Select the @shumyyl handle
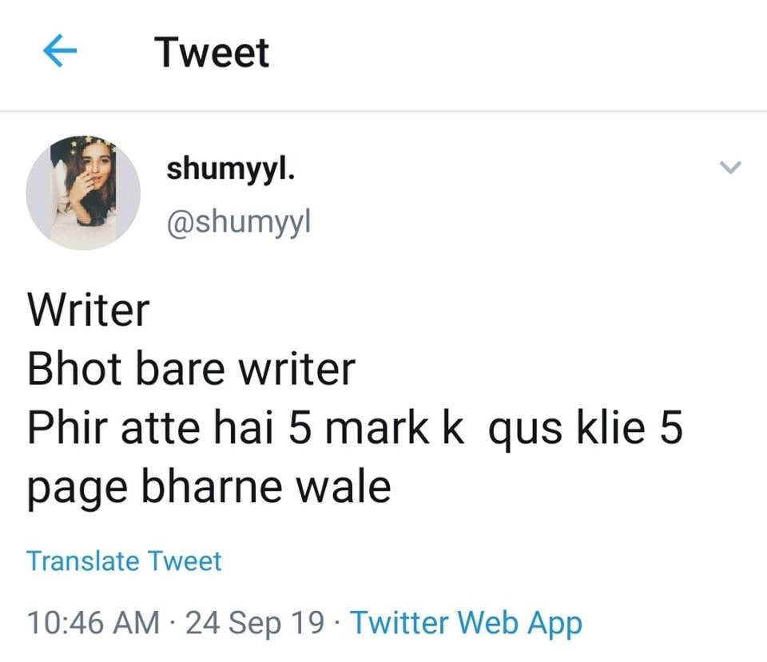 [x=239, y=223]
